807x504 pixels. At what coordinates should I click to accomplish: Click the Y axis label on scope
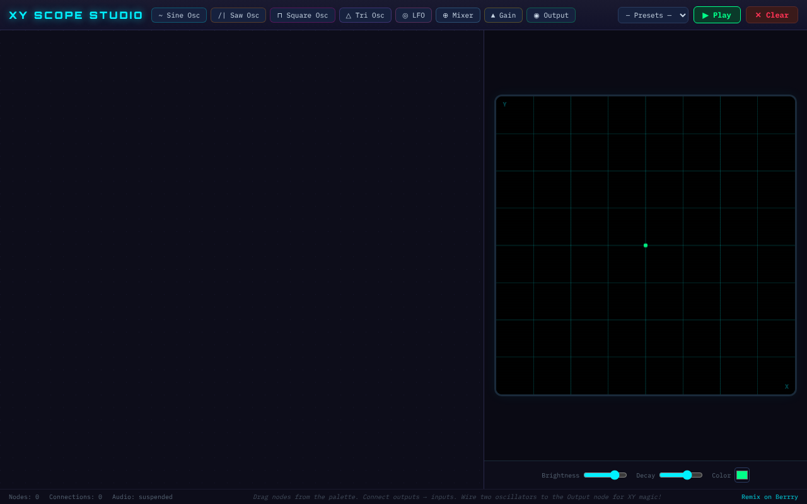(504, 105)
